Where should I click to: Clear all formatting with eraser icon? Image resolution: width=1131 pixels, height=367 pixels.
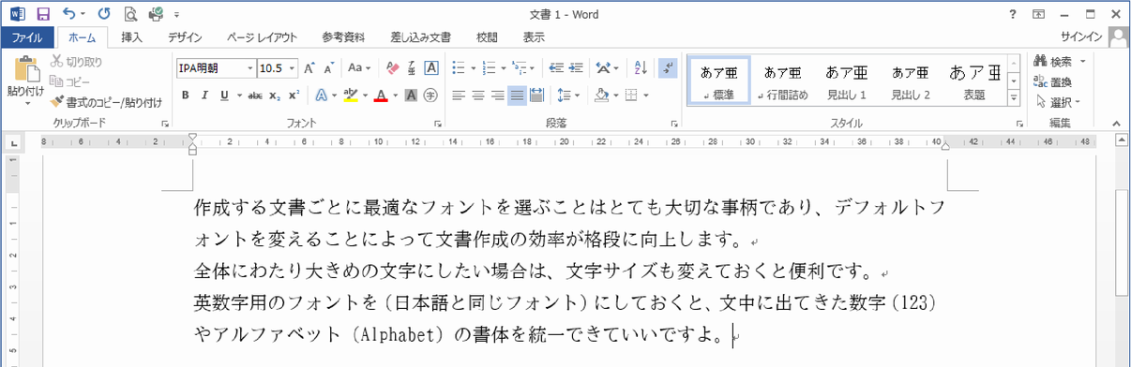click(393, 68)
